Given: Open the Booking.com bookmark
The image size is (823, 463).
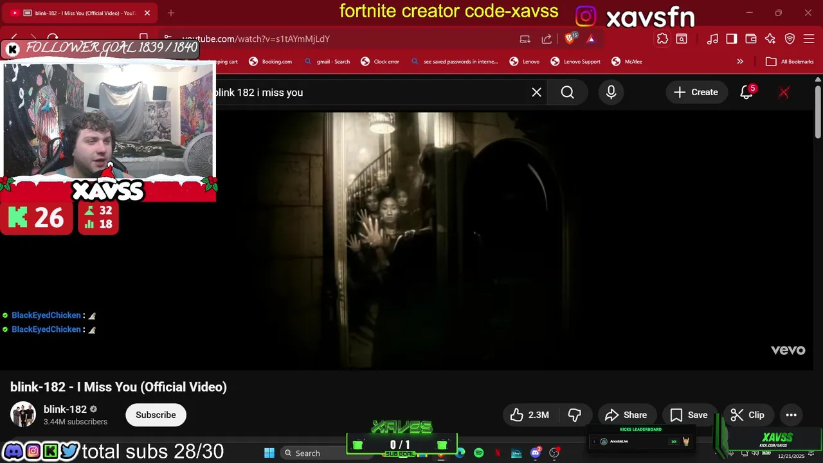Looking at the screenshot, I should pos(271,62).
